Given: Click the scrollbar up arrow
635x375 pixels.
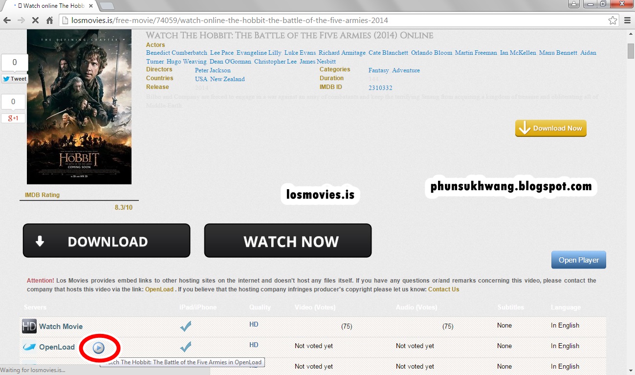Looking at the screenshot, I should pos(631,34).
